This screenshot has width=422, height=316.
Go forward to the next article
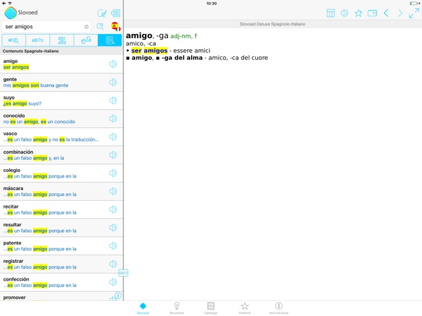click(400, 13)
